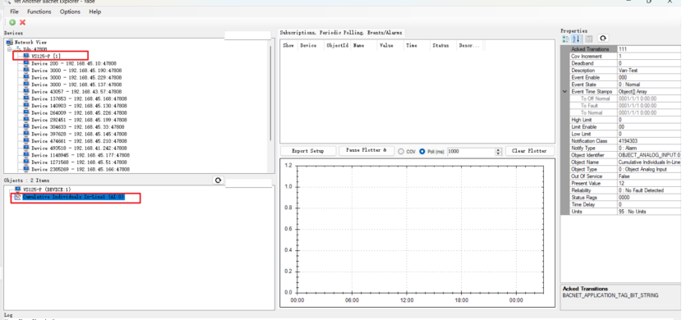
Task: Click the device icon for Device 43057
Action: coord(26,92)
